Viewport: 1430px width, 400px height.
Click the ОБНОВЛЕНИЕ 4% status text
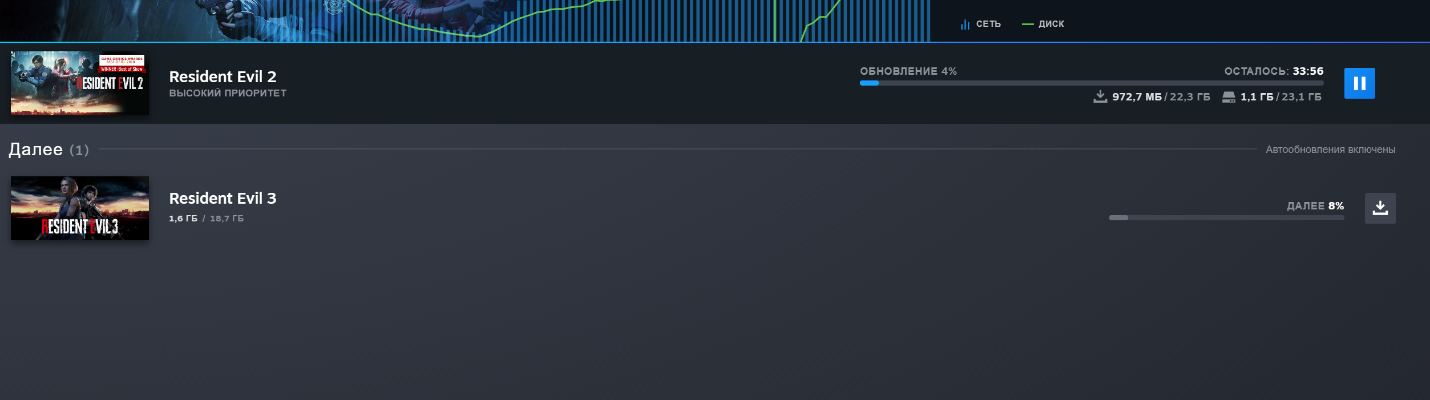[908, 71]
